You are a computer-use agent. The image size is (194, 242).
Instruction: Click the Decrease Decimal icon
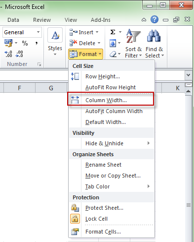[x=19, y=54]
